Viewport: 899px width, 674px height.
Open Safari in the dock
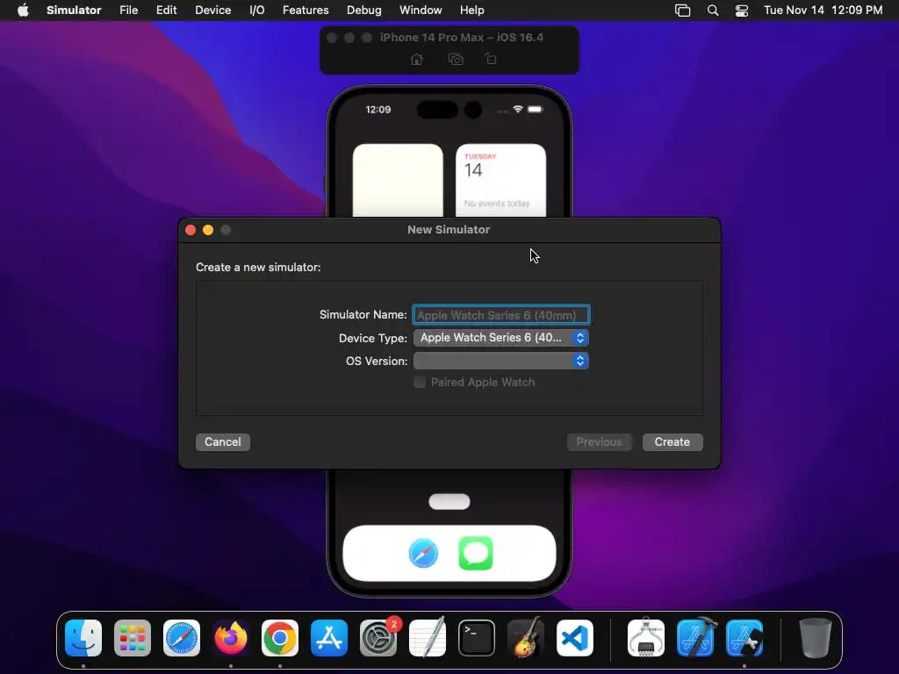(182, 638)
